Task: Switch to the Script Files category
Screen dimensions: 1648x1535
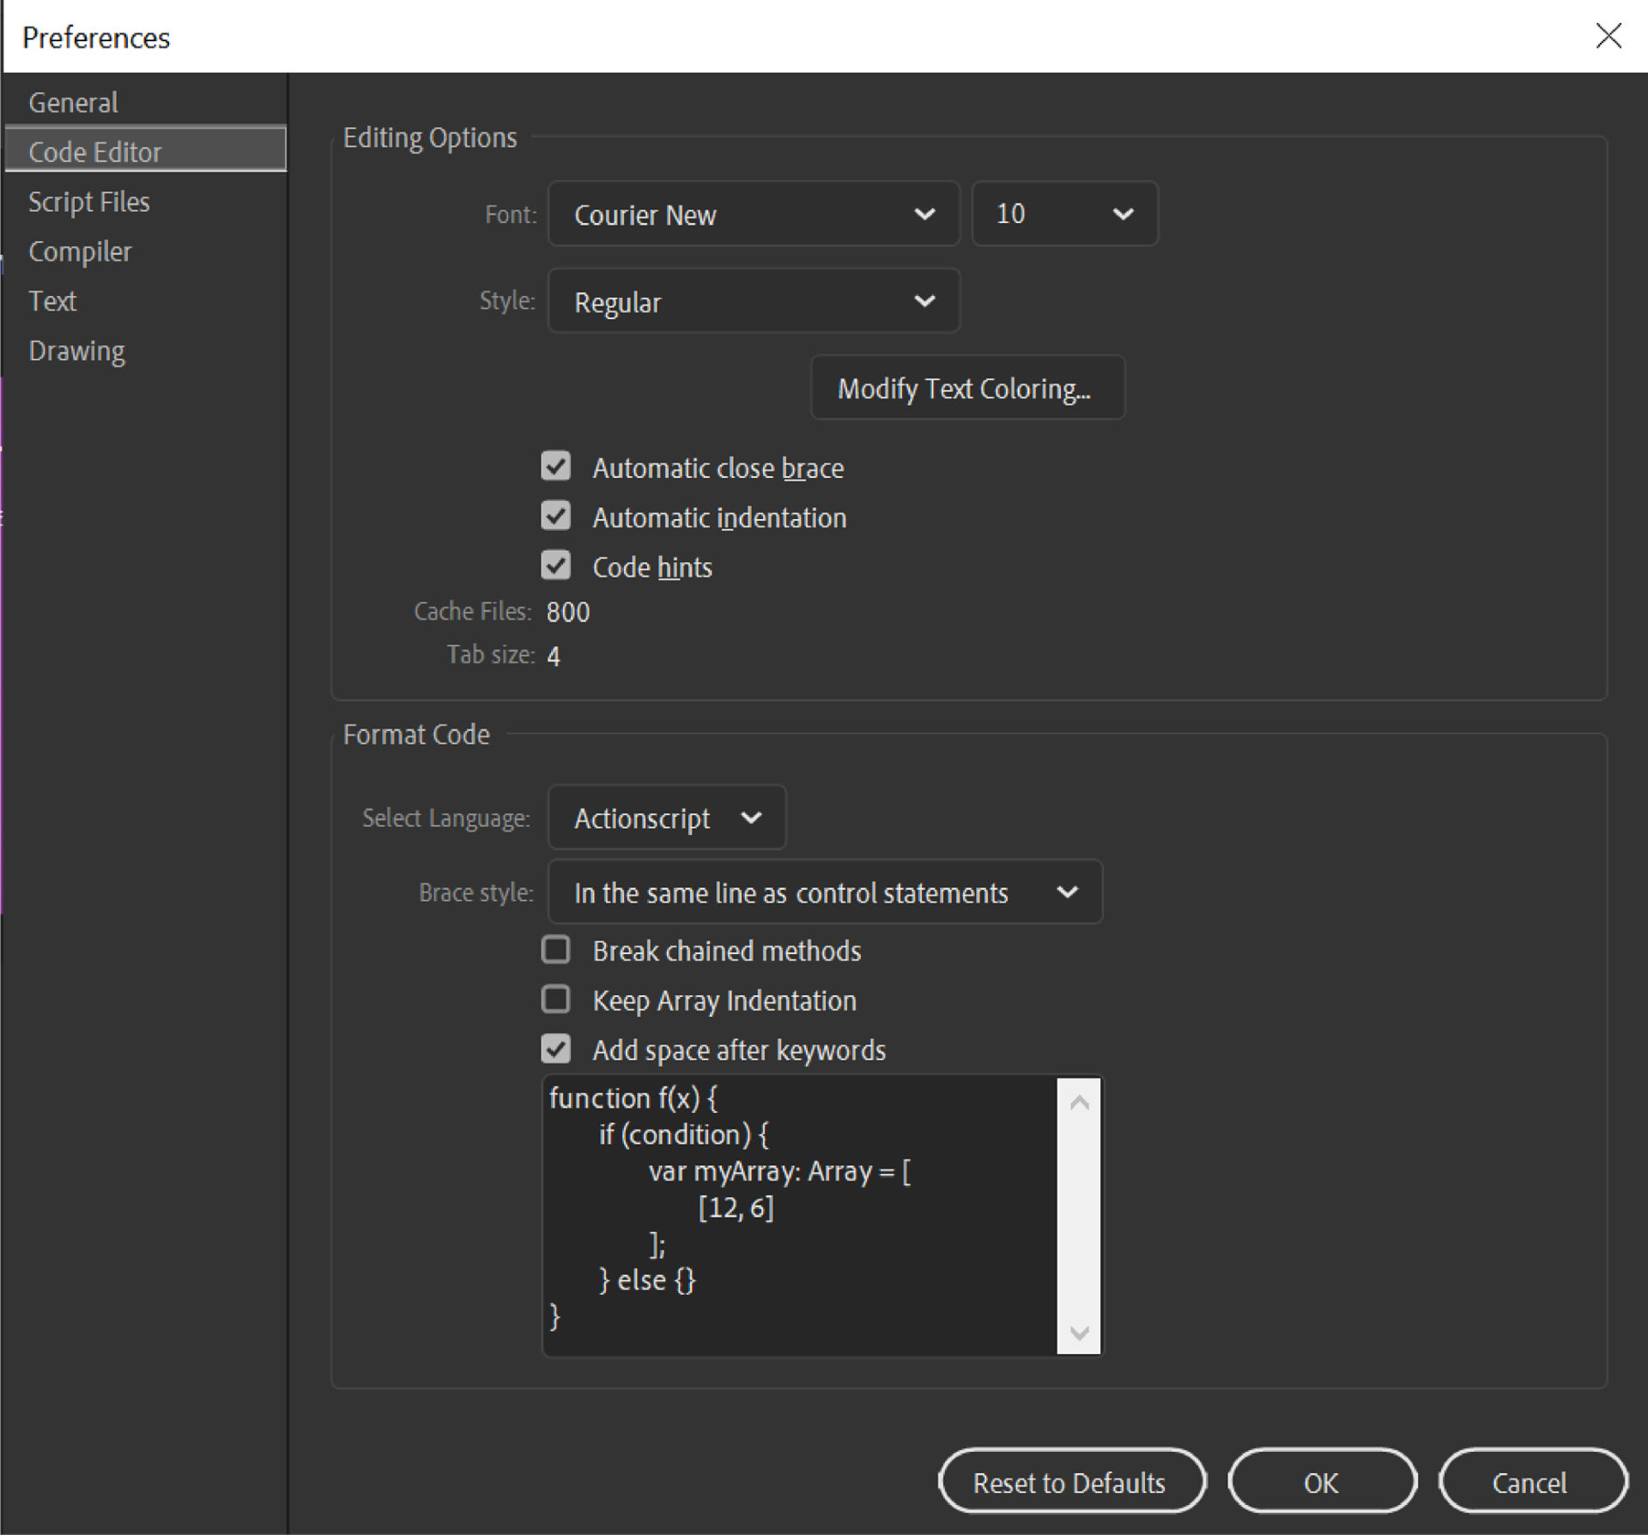Action: click(89, 202)
